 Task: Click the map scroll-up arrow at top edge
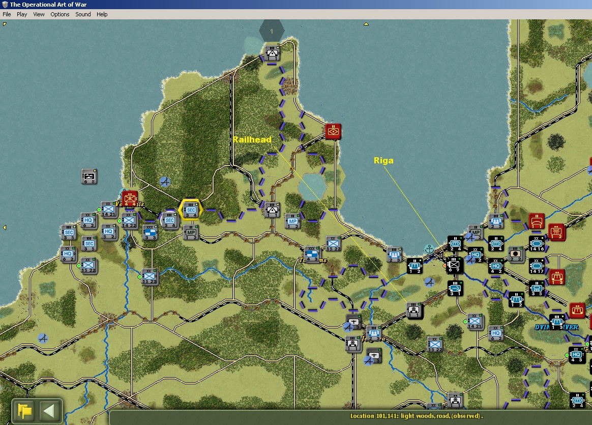(366, 24)
